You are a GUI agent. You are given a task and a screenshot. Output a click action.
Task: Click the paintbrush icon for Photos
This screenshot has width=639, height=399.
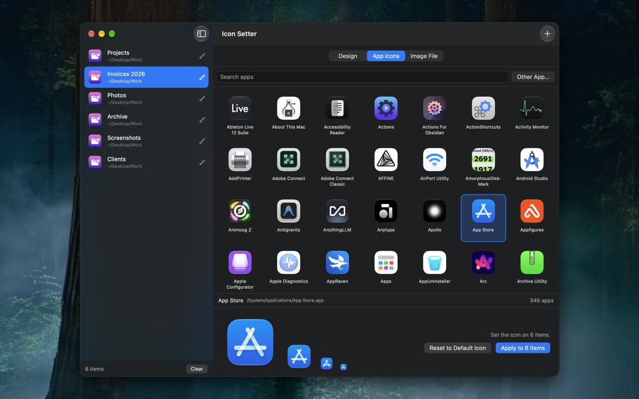202,98
